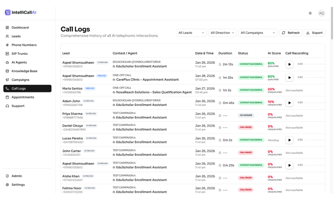Toggle the light/dark theme sun icon

click(x=310, y=13)
